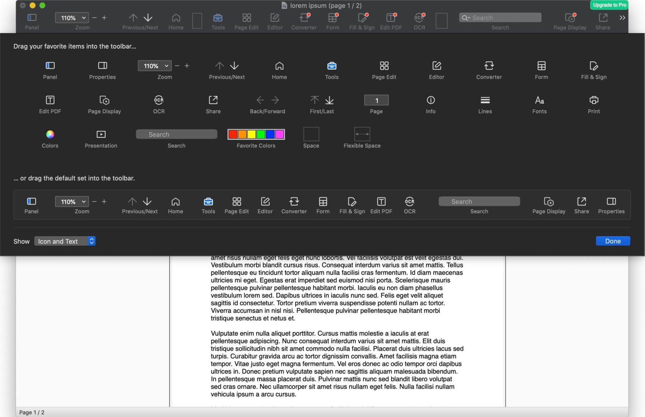
Task: Click inside the Search field item
Action: click(176, 134)
